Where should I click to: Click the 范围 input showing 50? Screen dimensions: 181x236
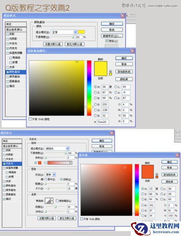click(x=71, y=207)
